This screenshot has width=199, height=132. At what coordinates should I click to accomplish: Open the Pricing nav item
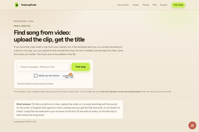pyautogui.click(x=146, y=5)
